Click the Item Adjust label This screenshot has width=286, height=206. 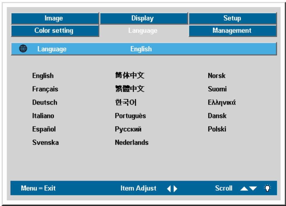[x=138, y=188]
